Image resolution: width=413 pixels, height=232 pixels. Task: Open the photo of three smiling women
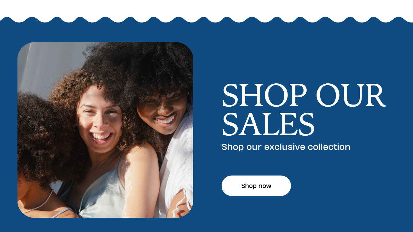[105, 130]
